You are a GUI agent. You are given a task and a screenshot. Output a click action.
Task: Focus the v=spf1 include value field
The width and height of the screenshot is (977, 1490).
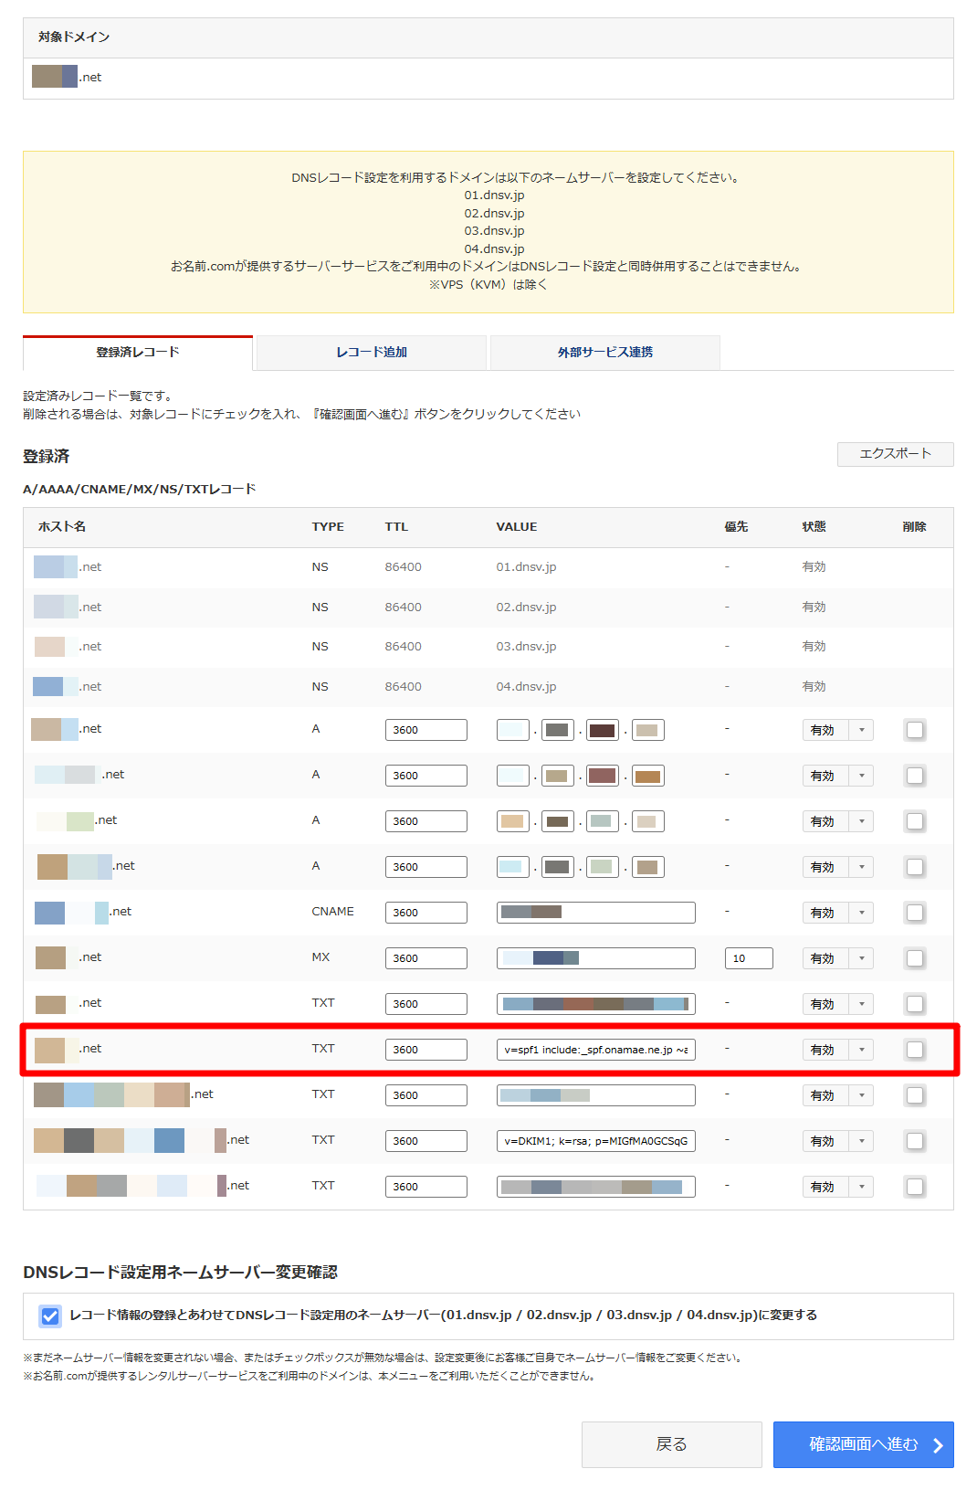595,1050
